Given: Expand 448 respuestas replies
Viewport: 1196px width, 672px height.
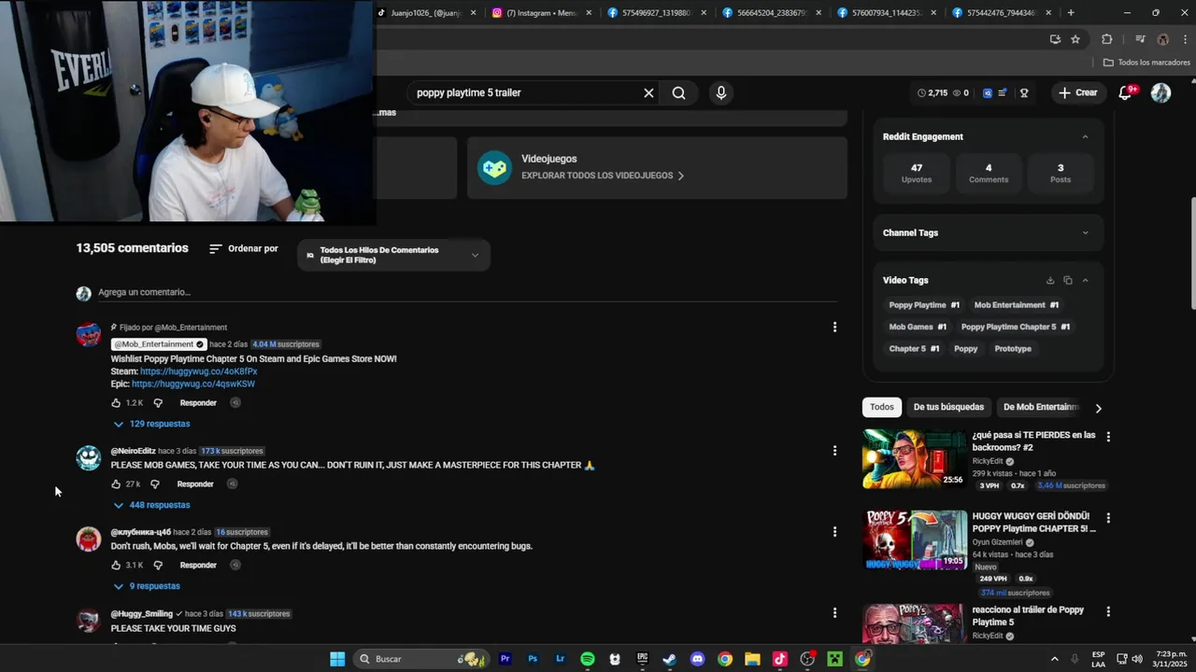Looking at the screenshot, I should point(151,505).
